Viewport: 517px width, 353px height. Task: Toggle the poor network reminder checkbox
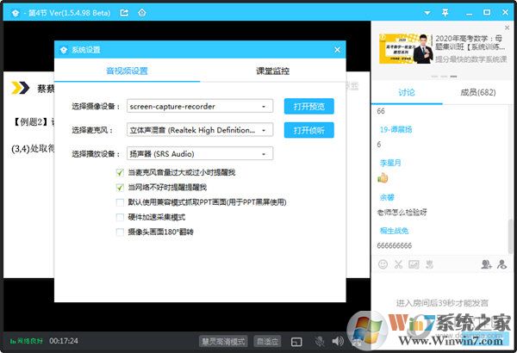tap(120, 188)
